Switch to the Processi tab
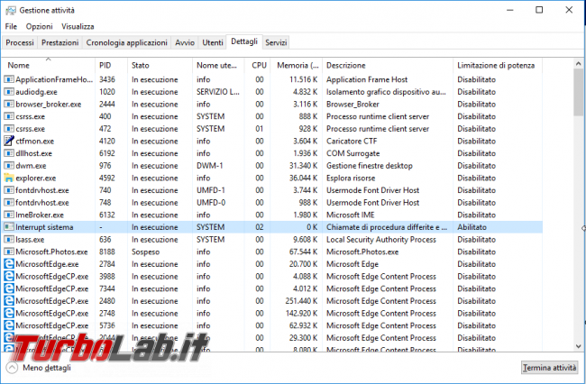The height and width of the screenshot is (384, 586). [x=20, y=42]
